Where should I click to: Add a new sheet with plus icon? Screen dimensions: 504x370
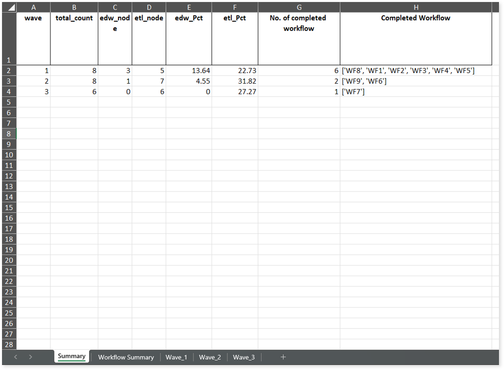[283, 357]
